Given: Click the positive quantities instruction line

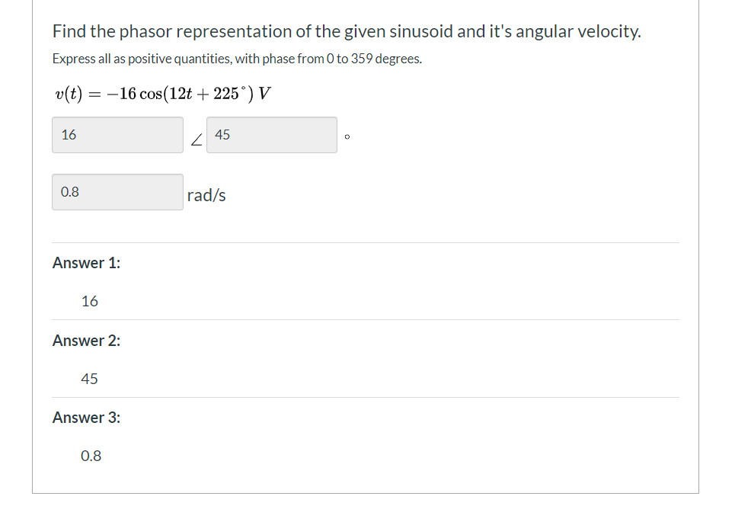Looking at the screenshot, I should click(236, 59).
